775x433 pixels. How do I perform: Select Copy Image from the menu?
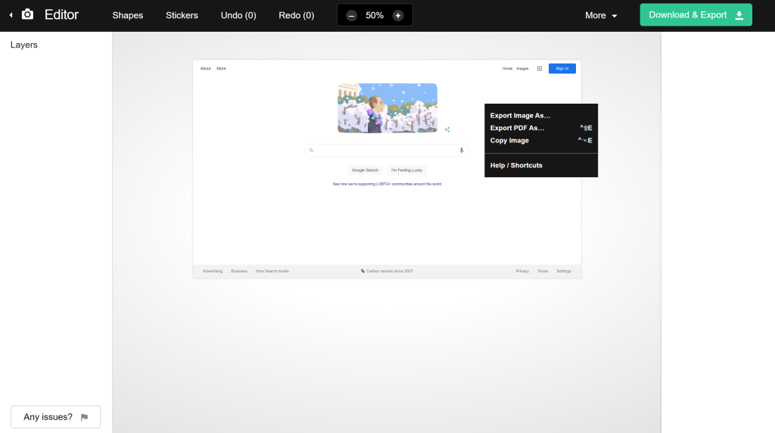point(509,141)
